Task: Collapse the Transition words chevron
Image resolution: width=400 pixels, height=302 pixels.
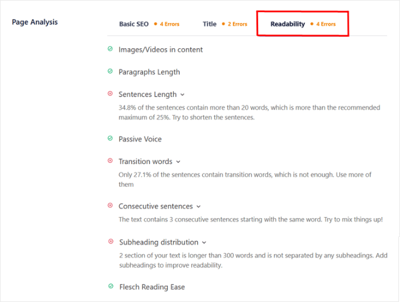Action: click(x=178, y=162)
